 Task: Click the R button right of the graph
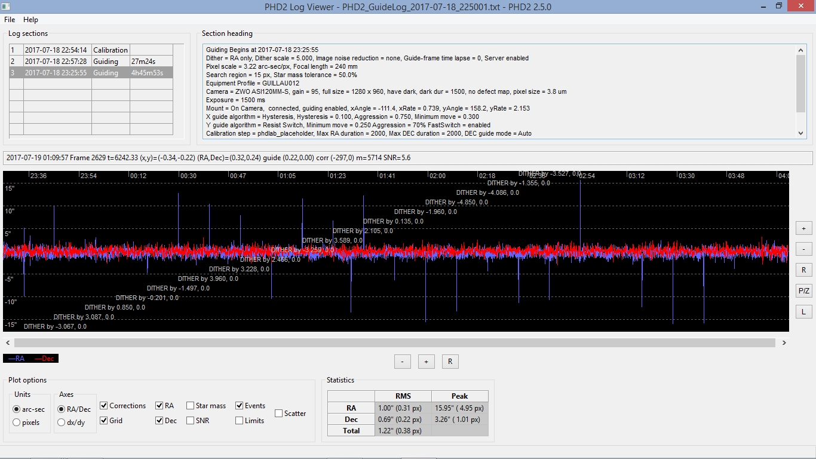coord(803,270)
